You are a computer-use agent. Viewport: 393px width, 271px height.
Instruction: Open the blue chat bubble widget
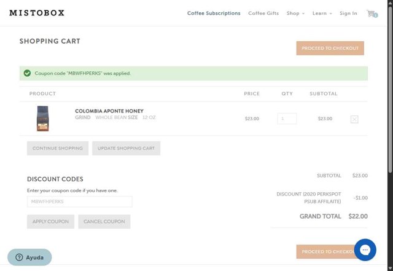point(365,249)
